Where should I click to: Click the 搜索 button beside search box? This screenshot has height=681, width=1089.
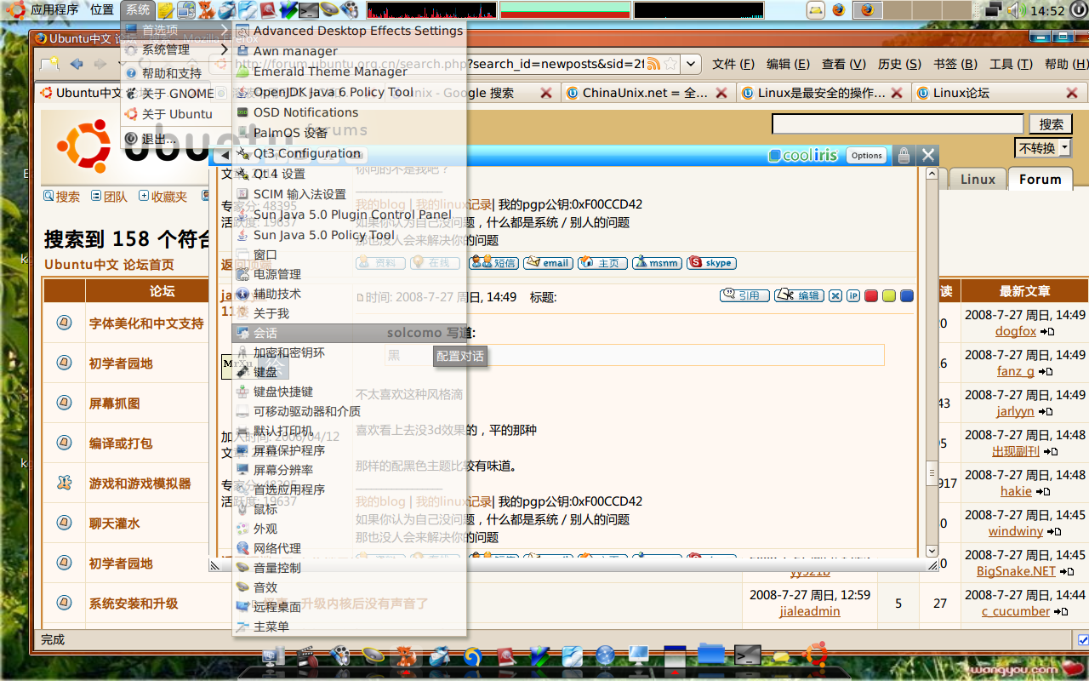pos(1051,124)
